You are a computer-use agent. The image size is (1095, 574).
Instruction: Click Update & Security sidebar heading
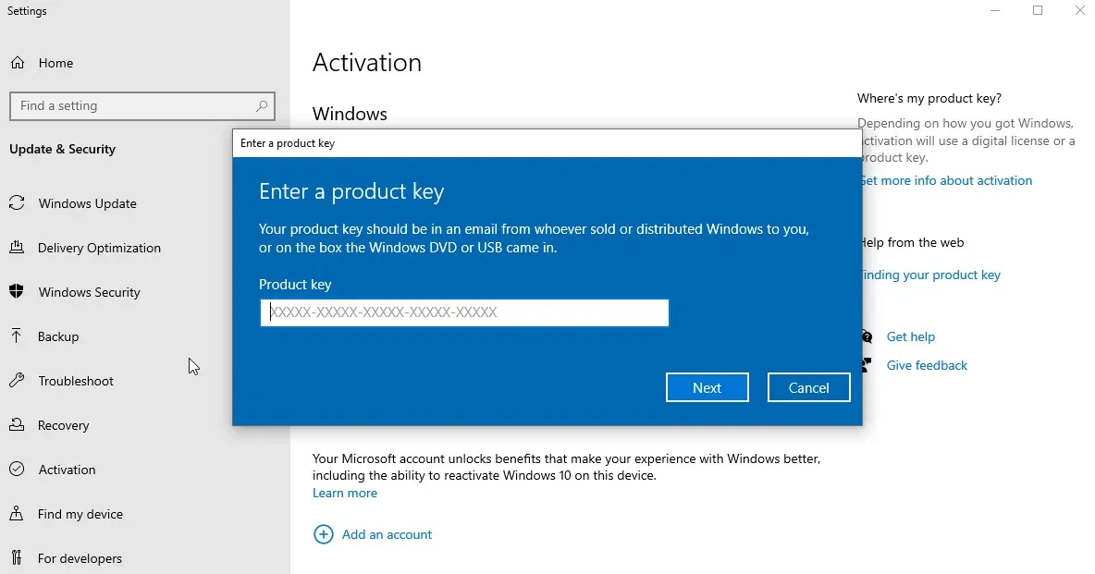click(62, 149)
